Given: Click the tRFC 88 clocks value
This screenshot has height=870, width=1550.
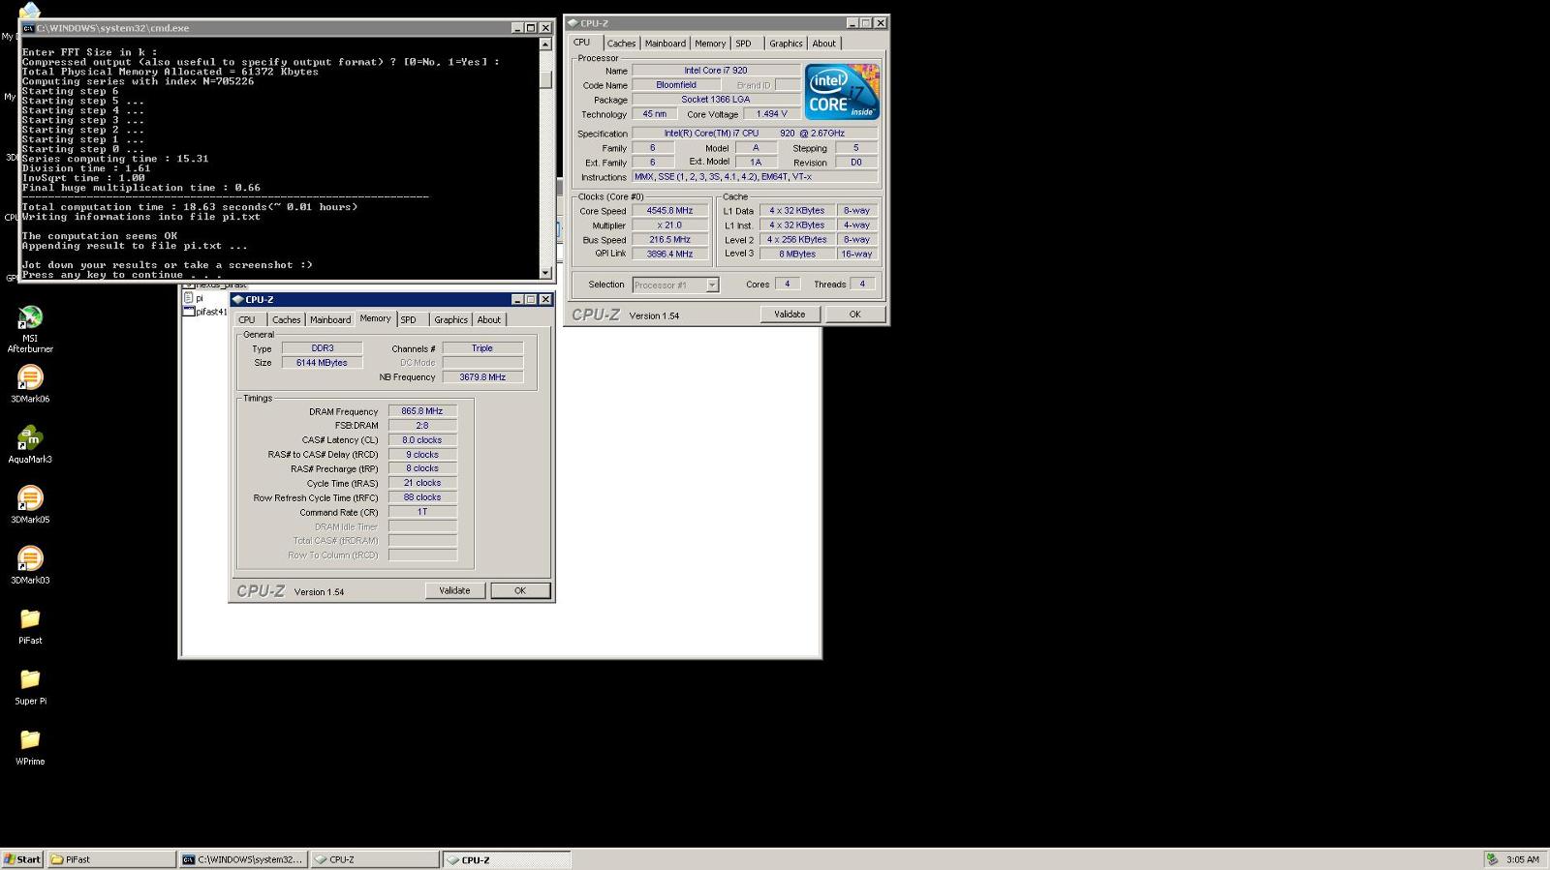Looking at the screenshot, I should pyautogui.click(x=422, y=497).
